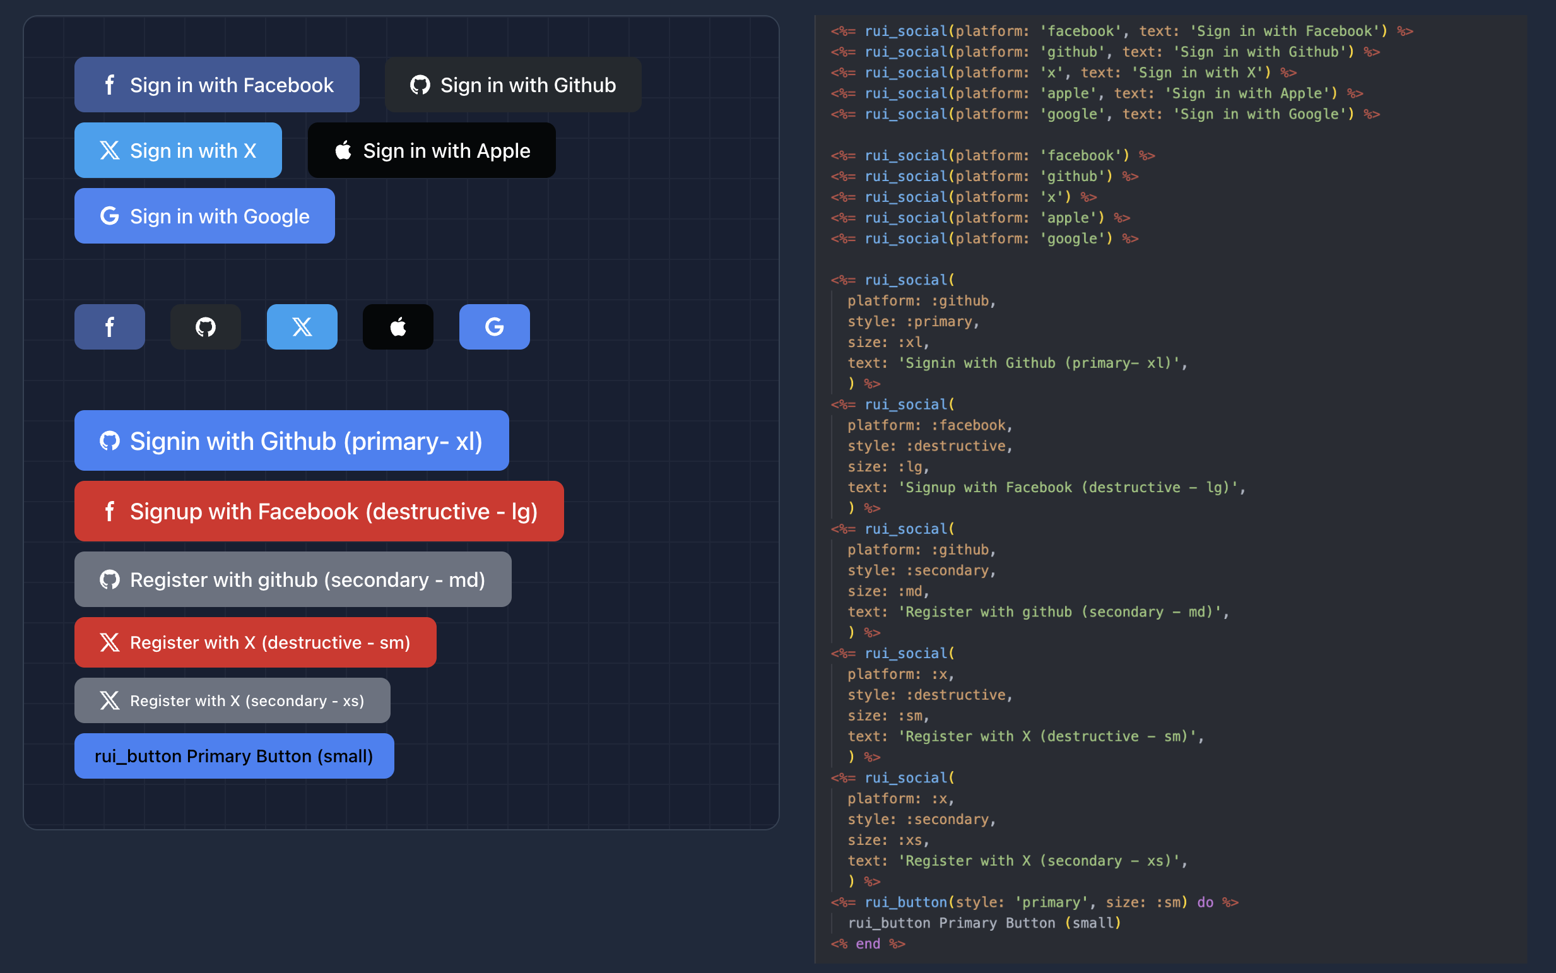Click the icon-only Apple button
This screenshot has width=1556, height=973.
398,327
